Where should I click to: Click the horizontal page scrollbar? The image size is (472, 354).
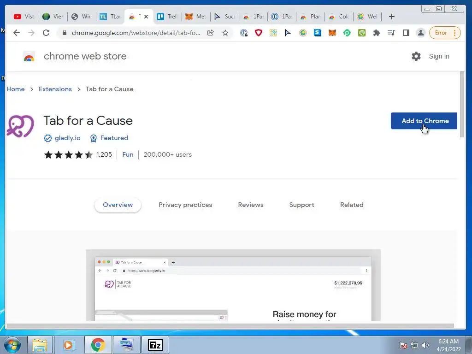tap(230, 325)
